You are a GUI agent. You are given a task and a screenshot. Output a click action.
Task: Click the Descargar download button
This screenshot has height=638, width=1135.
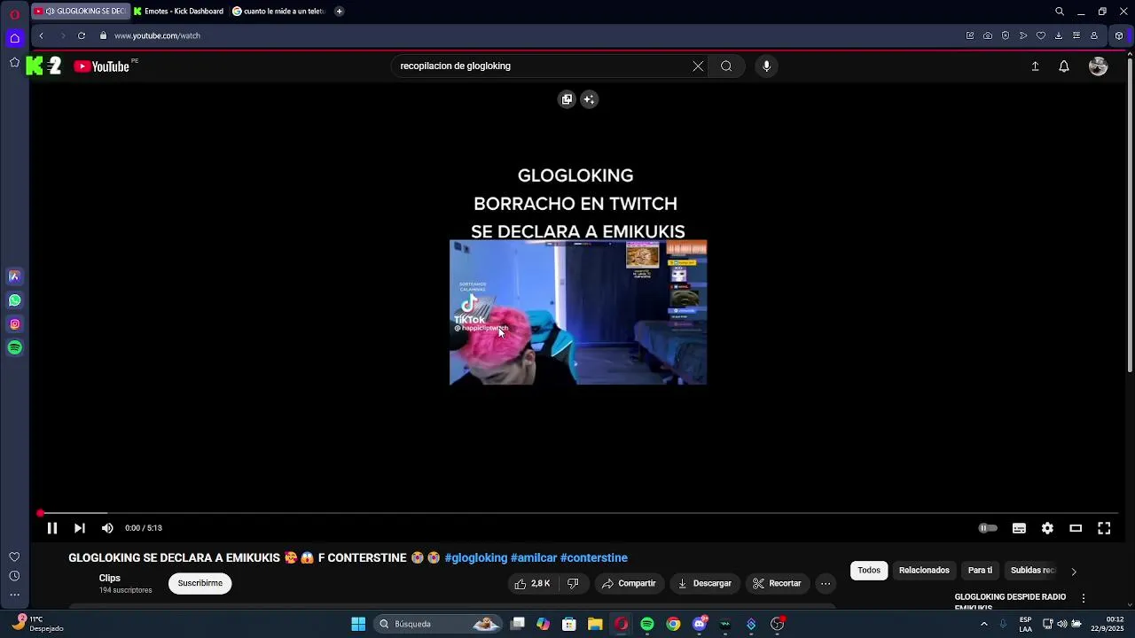pos(705,584)
